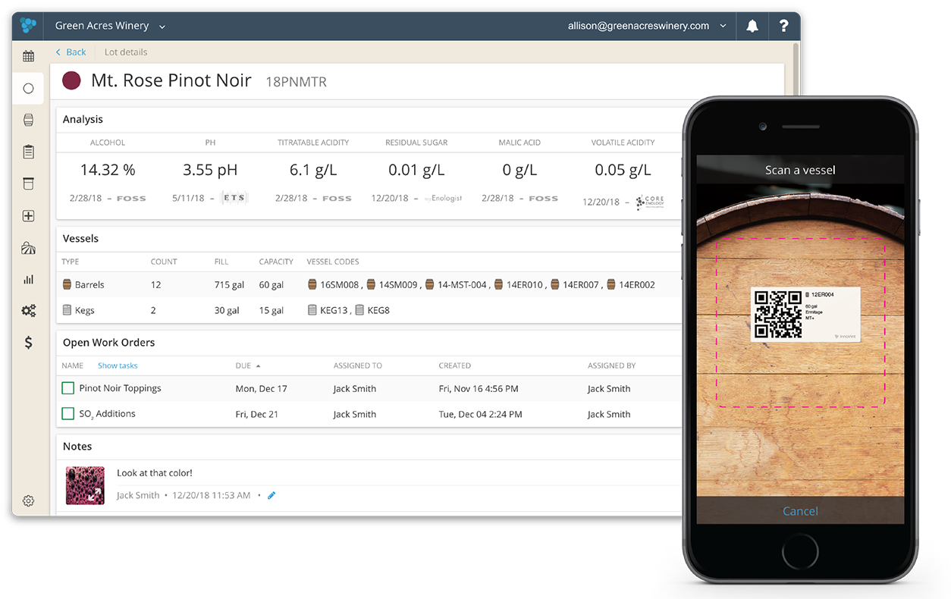Click Show tasks next to Name
Viewport: 951px width, 599px height.
point(117,365)
